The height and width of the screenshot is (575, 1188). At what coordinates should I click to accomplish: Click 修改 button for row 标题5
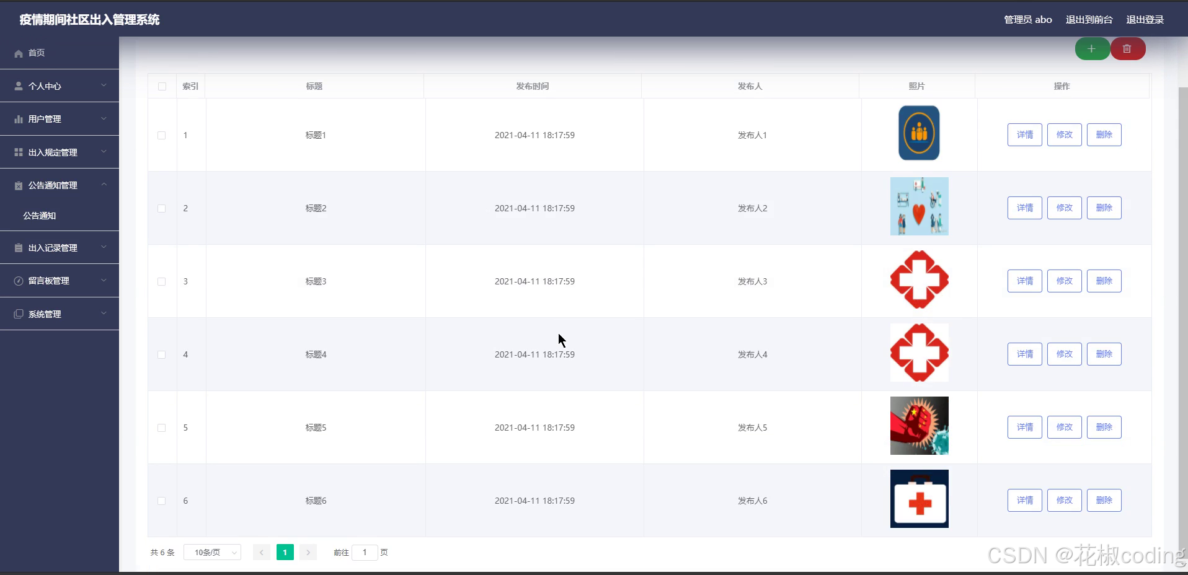[1065, 427]
